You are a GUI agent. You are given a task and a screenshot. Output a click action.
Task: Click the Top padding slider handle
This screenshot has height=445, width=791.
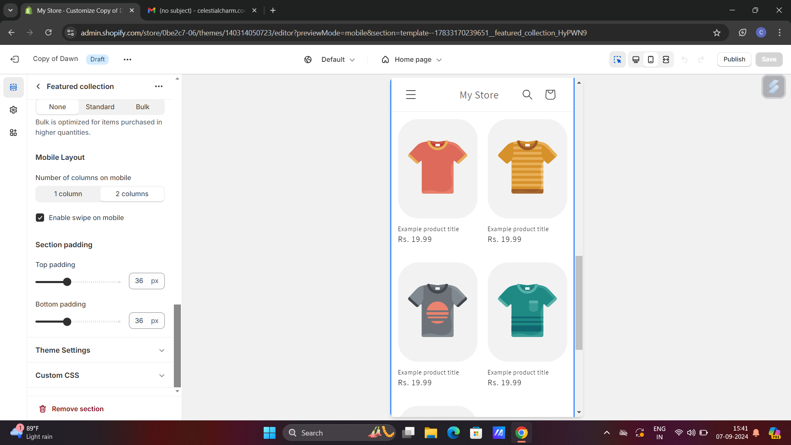tap(67, 282)
